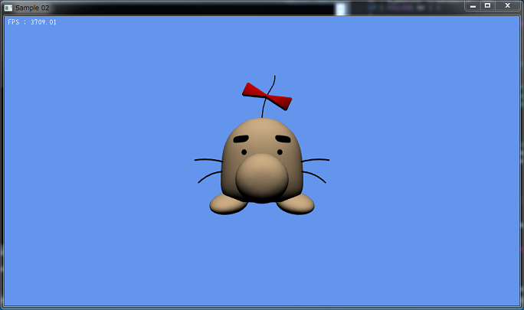The image size is (524, 310).
Task: Click the "Sample 02" window title text
Action: click(32, 7)
